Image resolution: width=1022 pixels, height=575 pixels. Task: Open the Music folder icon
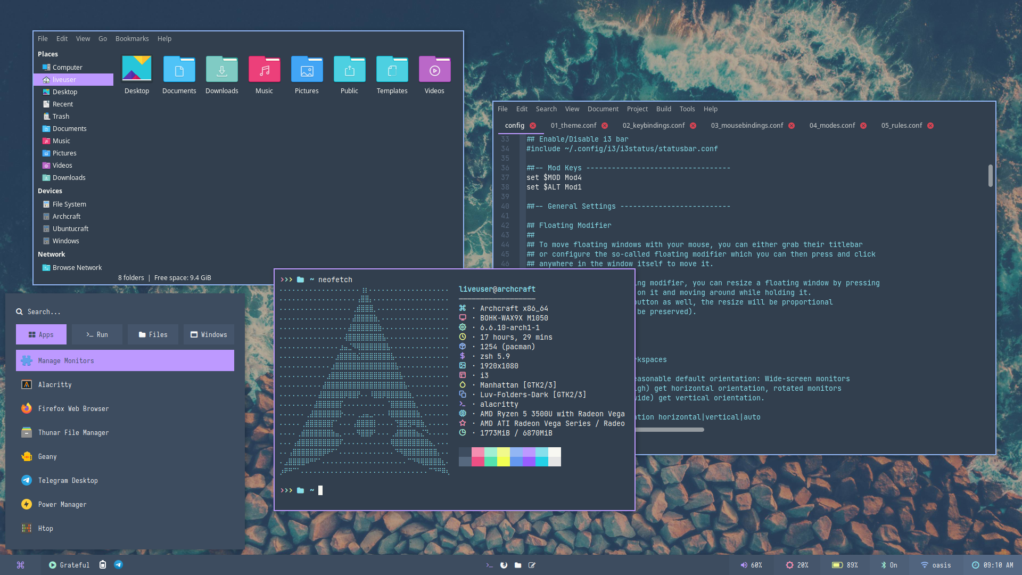point(264,70)
